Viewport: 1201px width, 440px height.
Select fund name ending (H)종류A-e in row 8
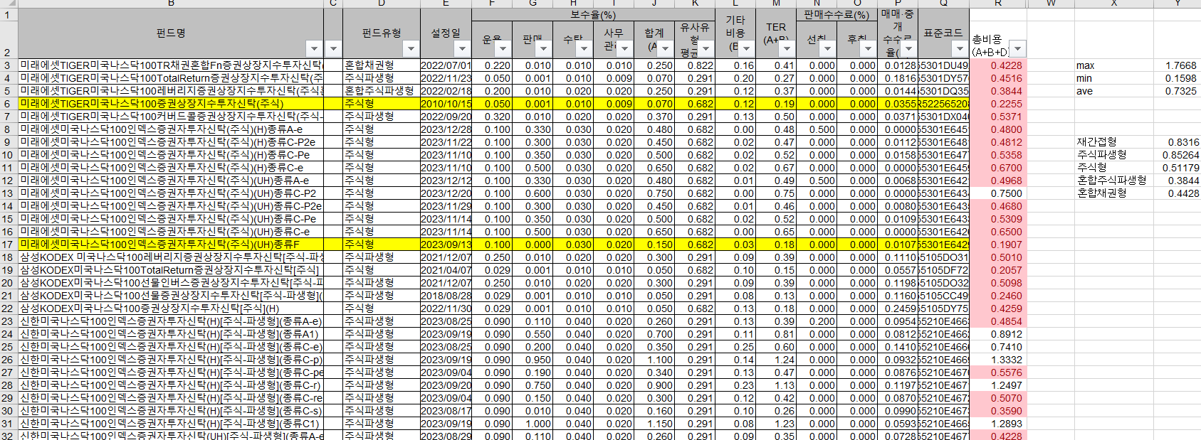[171, 129]
